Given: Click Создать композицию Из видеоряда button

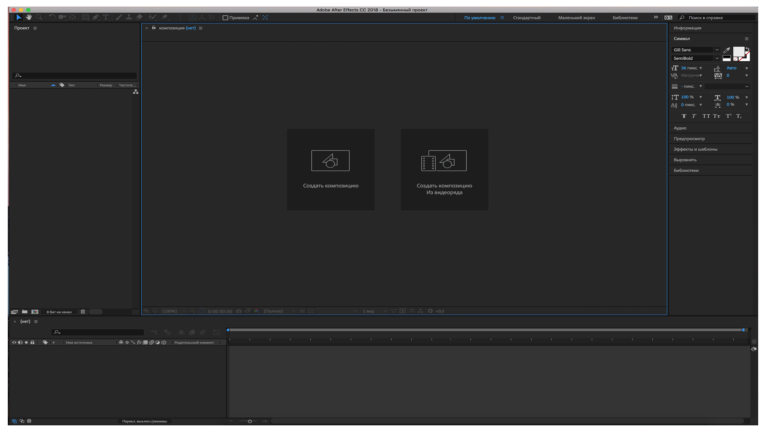Looking at the screenshot, I should pos(444,170).
